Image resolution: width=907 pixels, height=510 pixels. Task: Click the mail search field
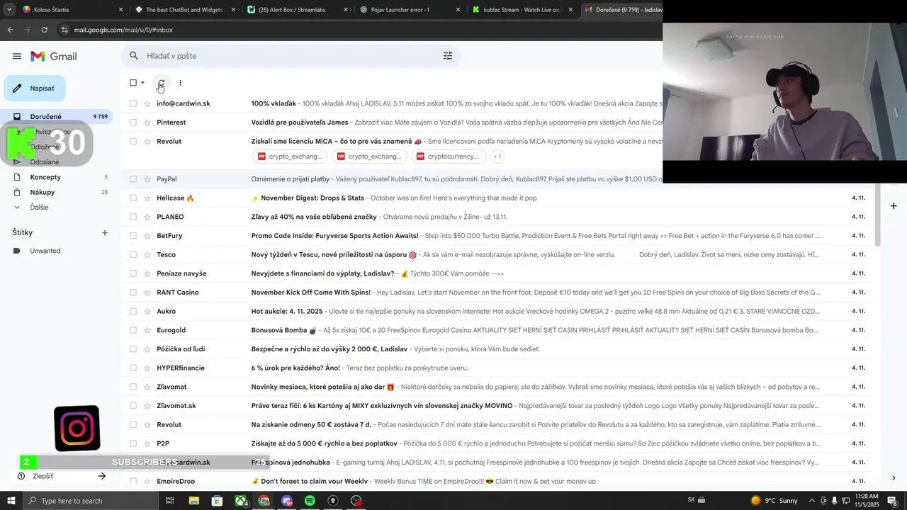pos(291,56)
